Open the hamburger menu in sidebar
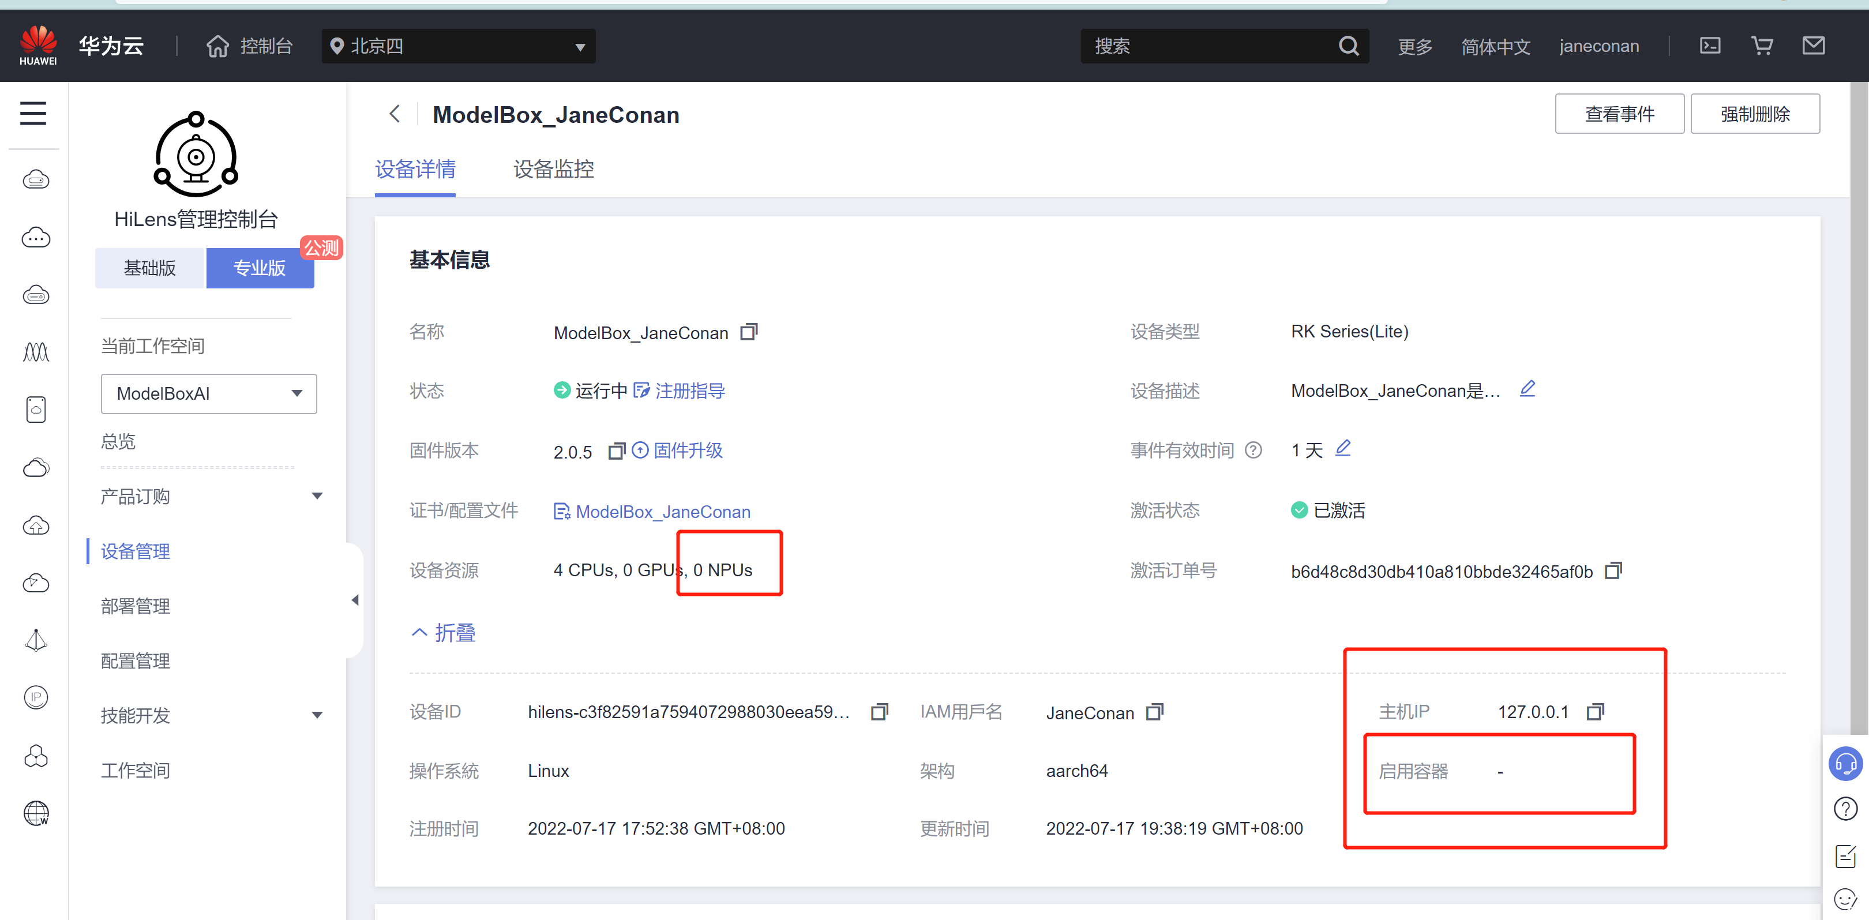 click(33, 113)
